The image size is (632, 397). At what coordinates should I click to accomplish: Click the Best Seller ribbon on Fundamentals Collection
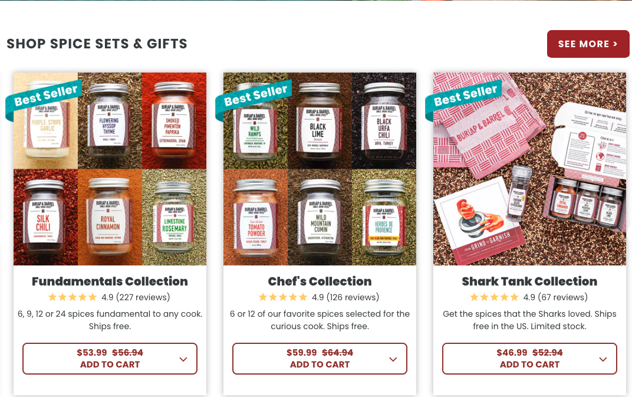pos(44,98)
